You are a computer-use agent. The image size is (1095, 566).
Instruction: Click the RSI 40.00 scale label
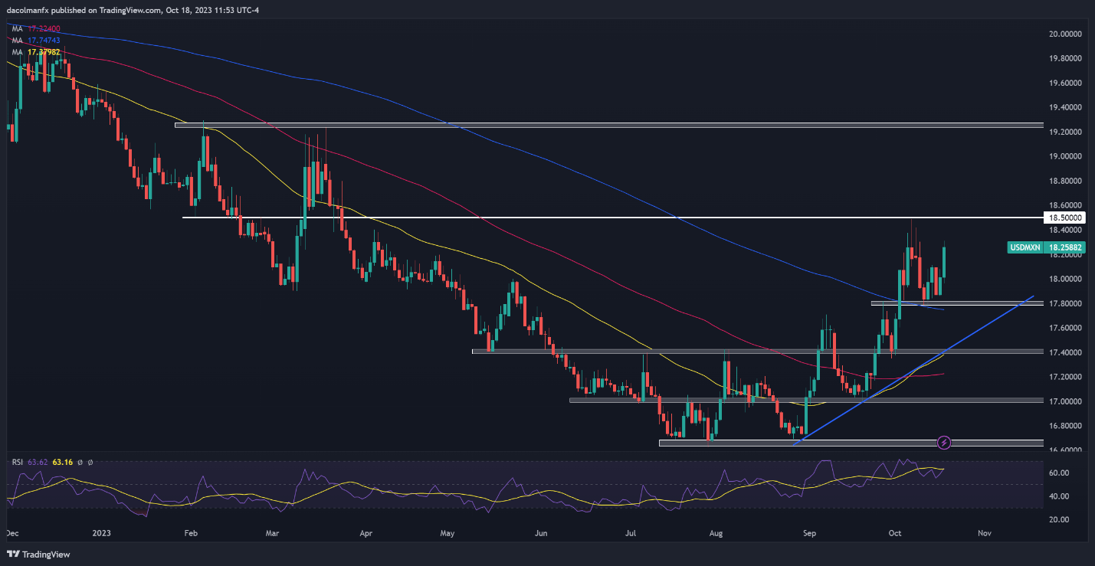[x=1060, y=496]
